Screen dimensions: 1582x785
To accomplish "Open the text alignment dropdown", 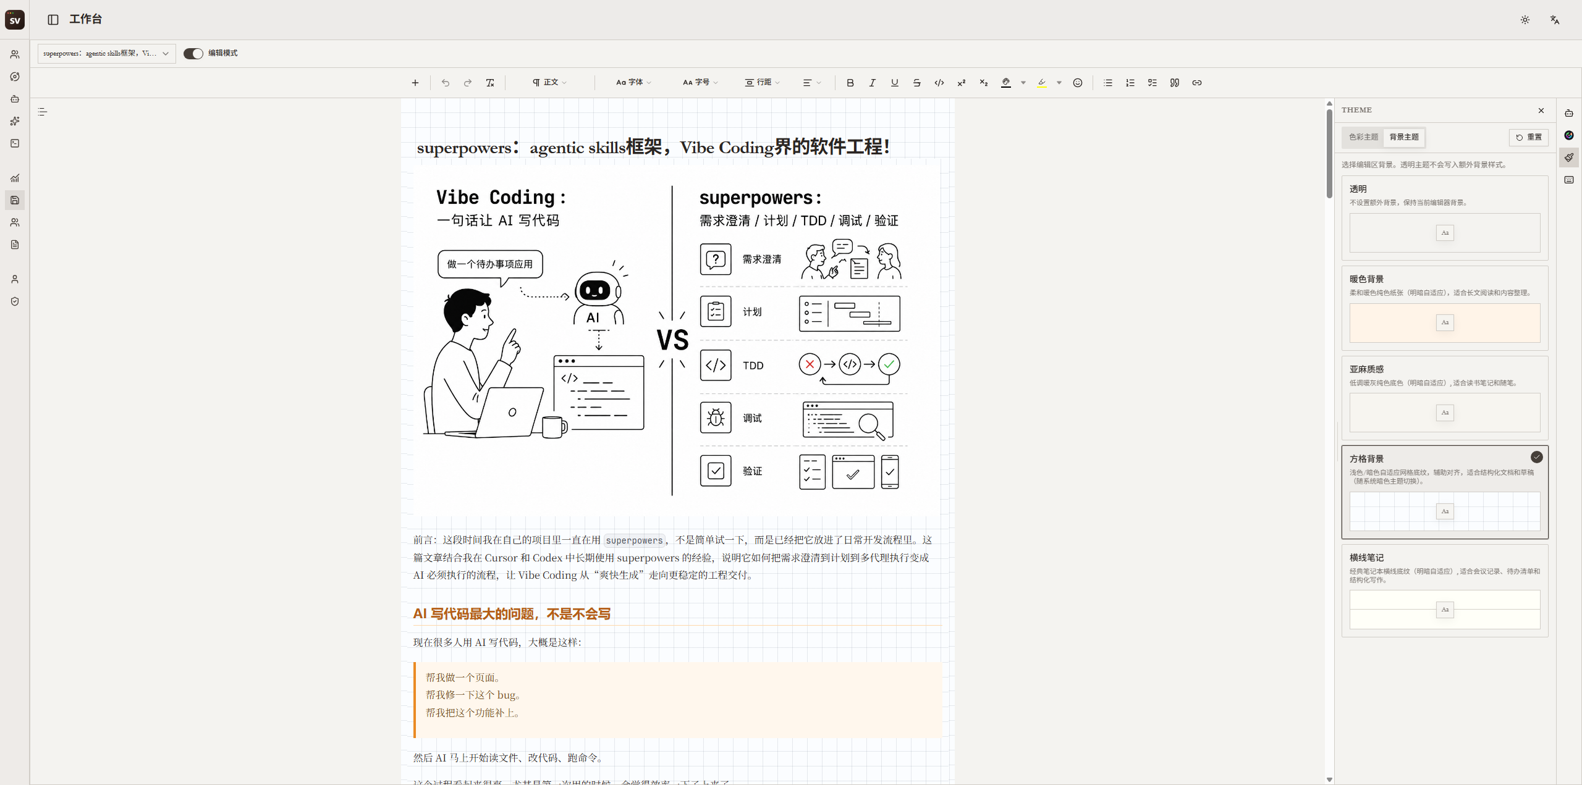I will [x=812, y=83].
